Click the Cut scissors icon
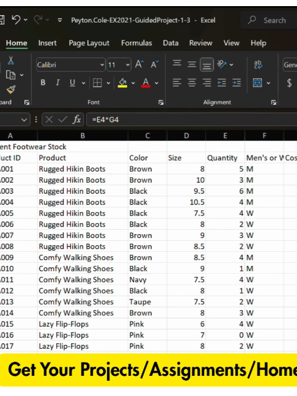 pyautogui.click(x=10, y=61)
